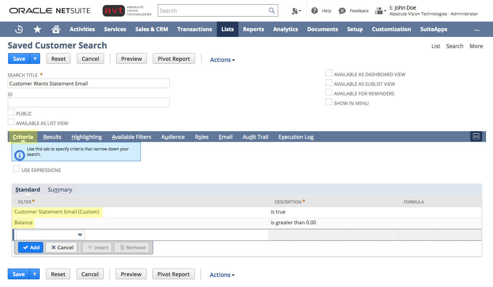Open the Recent Records history icon
This screenshot has width=493, height=287.
point(19,29)
